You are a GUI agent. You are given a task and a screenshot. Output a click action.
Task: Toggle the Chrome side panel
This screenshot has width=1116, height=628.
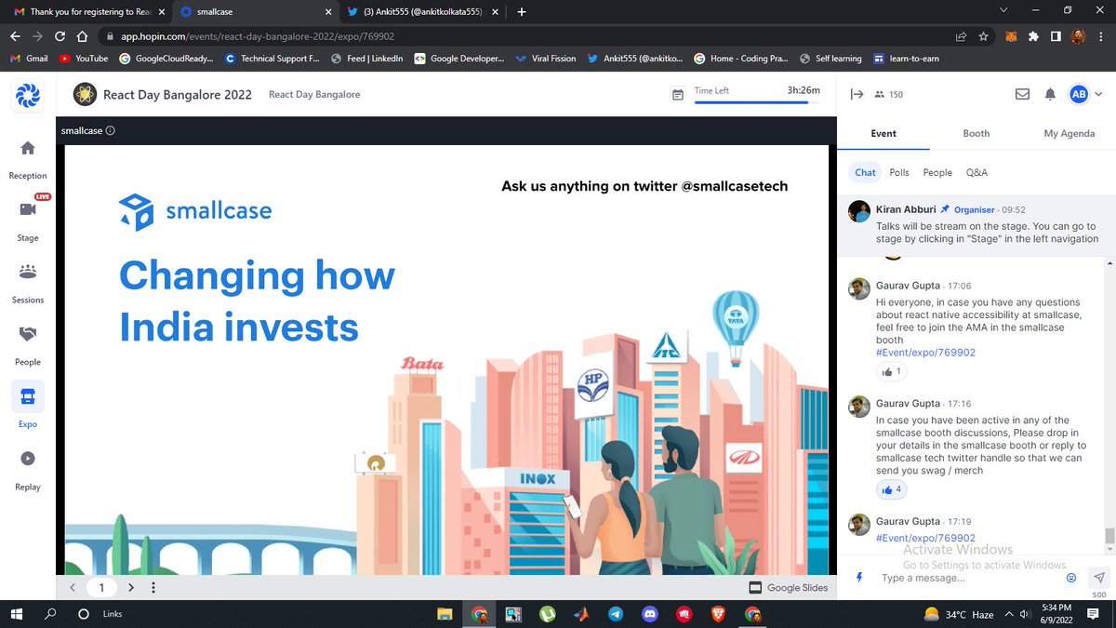[x=1056, y=36]
